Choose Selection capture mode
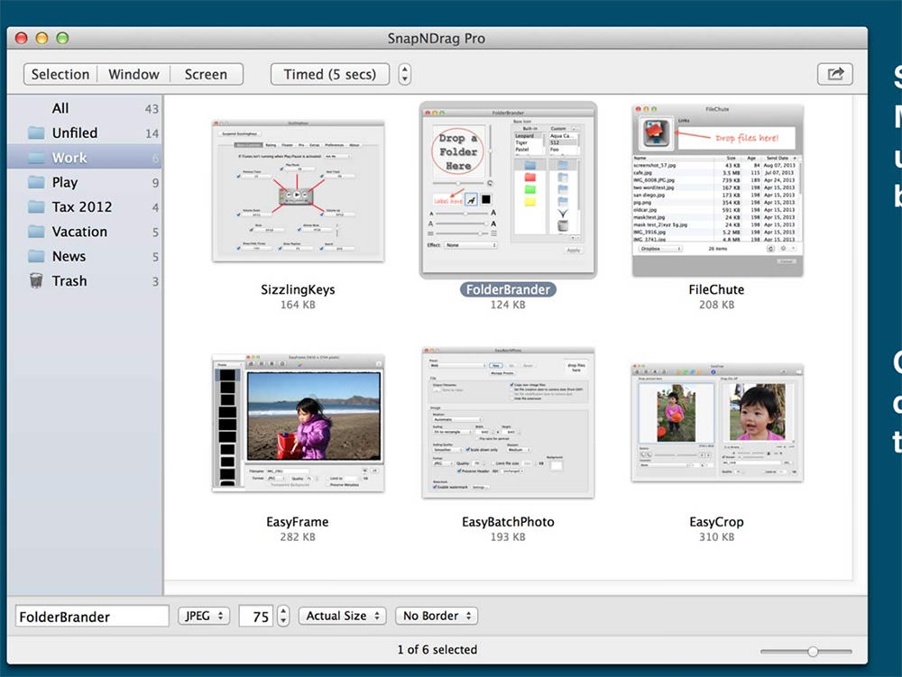The width and height of the screenshot is (902, 677). click(60, 74)
